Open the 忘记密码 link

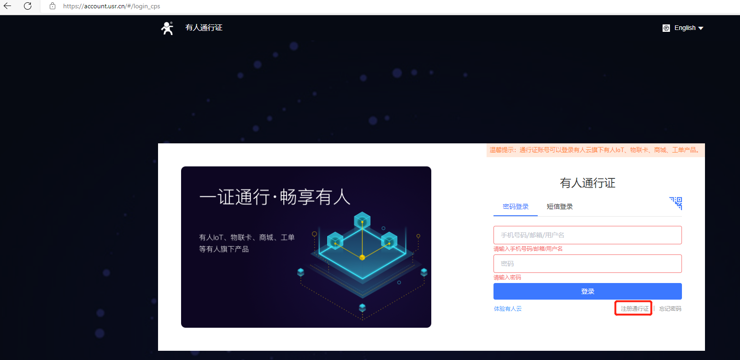(670, 309)
